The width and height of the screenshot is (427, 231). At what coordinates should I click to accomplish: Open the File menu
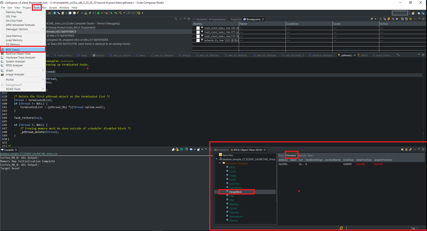[x=3, y=8]
